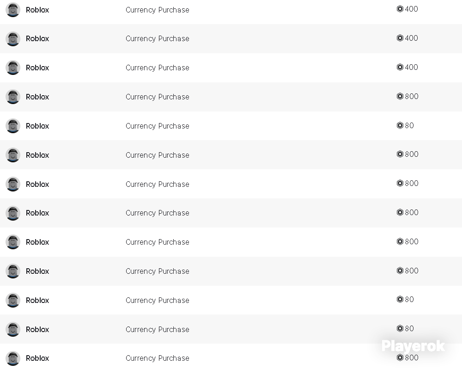Select the Currency Purchase text in the topmost row
462x370 pixels.
158,10
